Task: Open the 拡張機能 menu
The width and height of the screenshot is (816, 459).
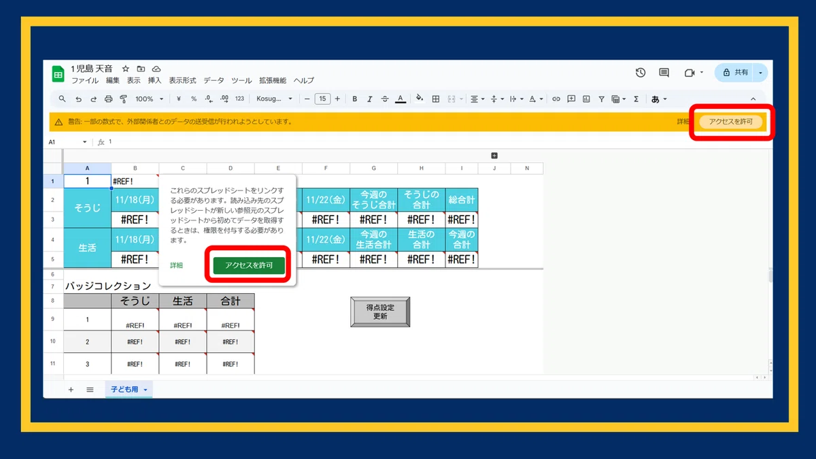Action: coord(273,80)
